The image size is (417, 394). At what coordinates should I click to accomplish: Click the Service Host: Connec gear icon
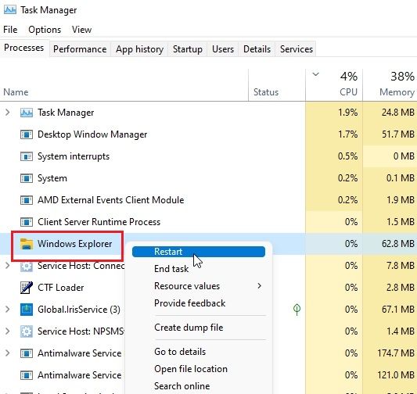click(x=27, y=266)
